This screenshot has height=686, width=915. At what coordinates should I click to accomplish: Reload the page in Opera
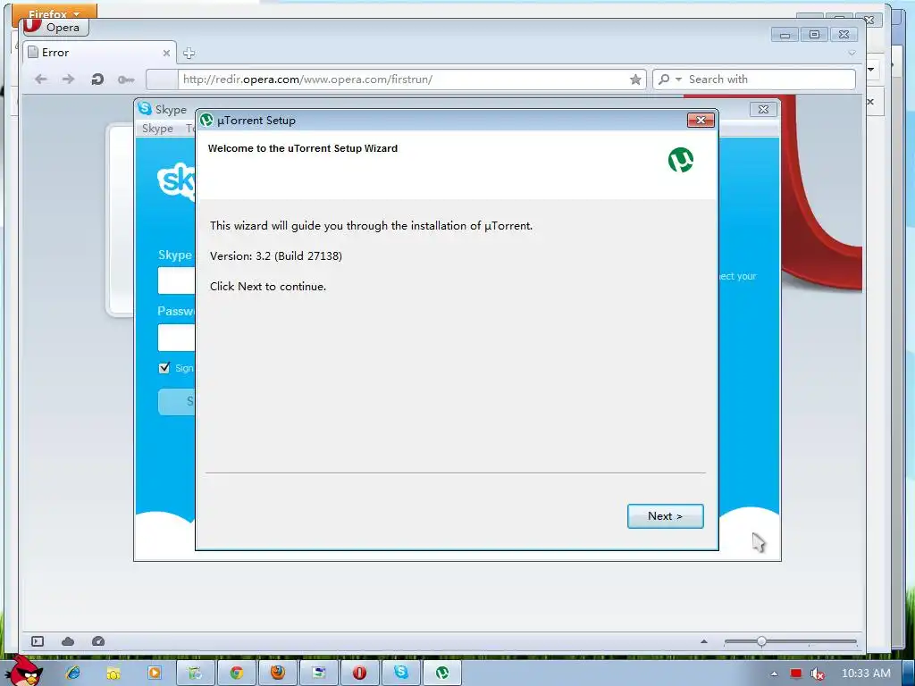(97, 79)
